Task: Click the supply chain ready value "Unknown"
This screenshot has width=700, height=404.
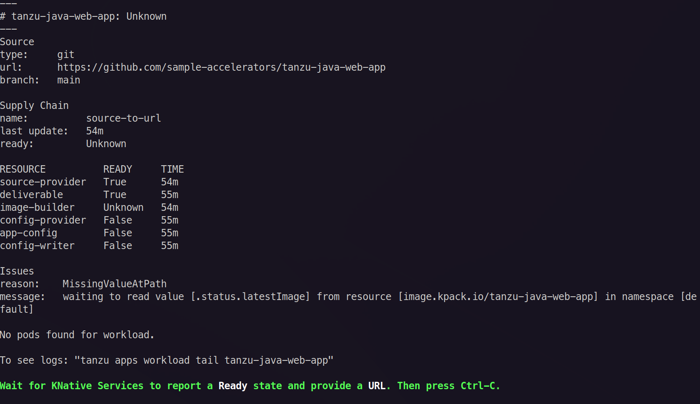Action: (106, 144)
